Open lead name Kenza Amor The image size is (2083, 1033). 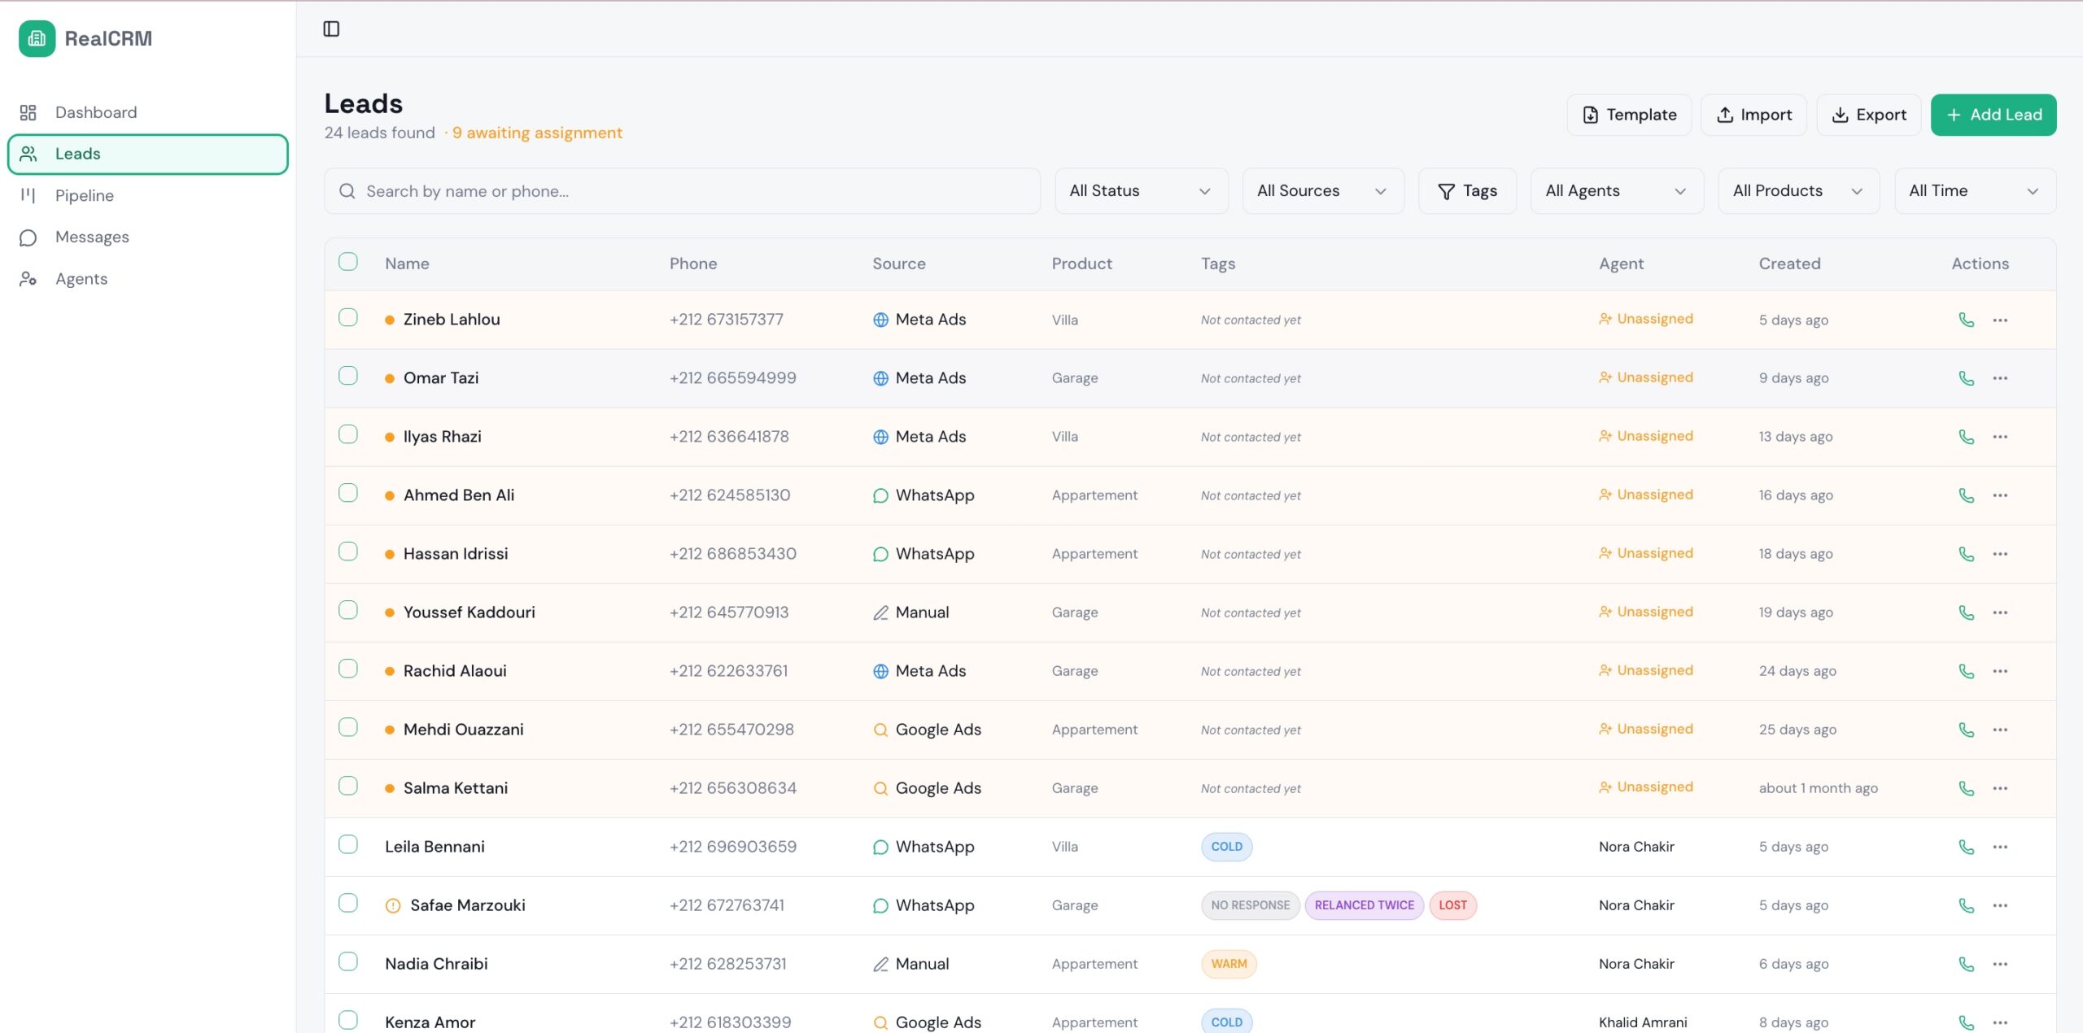pyautogui.click(x=430, y=1022)
